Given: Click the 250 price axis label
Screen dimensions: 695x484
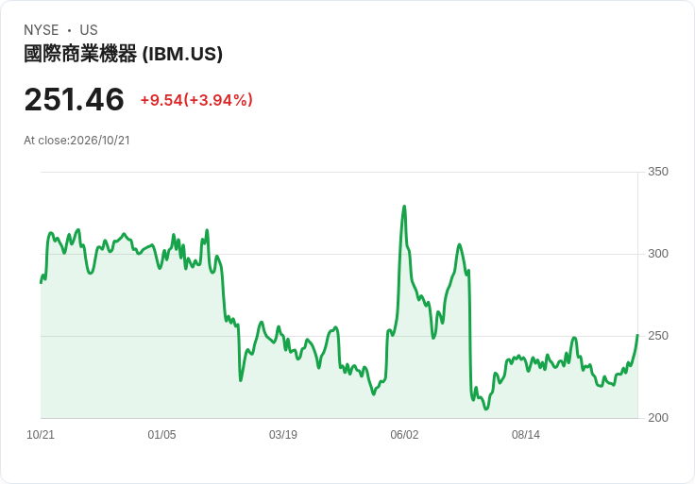Looking at the screenshot, I should point(658,336).
